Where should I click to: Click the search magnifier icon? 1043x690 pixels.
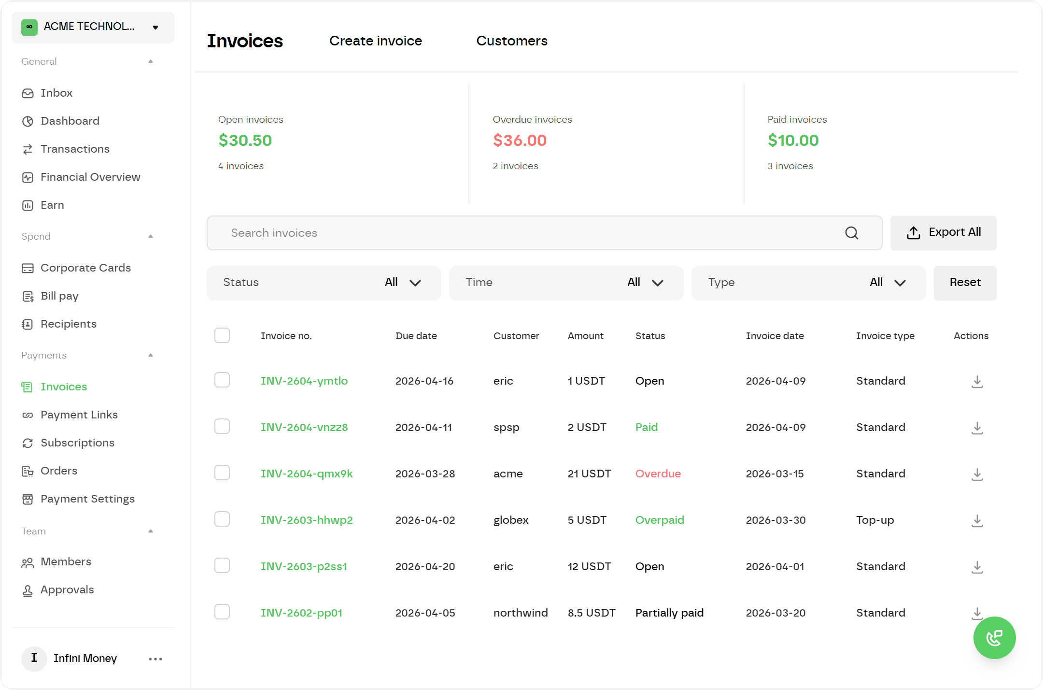[x=852, y=233]
